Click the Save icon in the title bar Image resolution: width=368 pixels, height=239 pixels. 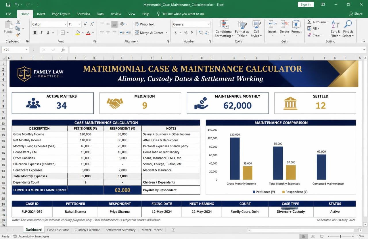point(8,5)
